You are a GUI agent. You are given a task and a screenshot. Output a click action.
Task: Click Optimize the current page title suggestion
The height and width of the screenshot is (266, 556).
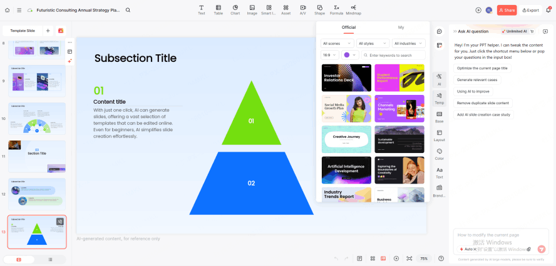[x=482, y=68]
